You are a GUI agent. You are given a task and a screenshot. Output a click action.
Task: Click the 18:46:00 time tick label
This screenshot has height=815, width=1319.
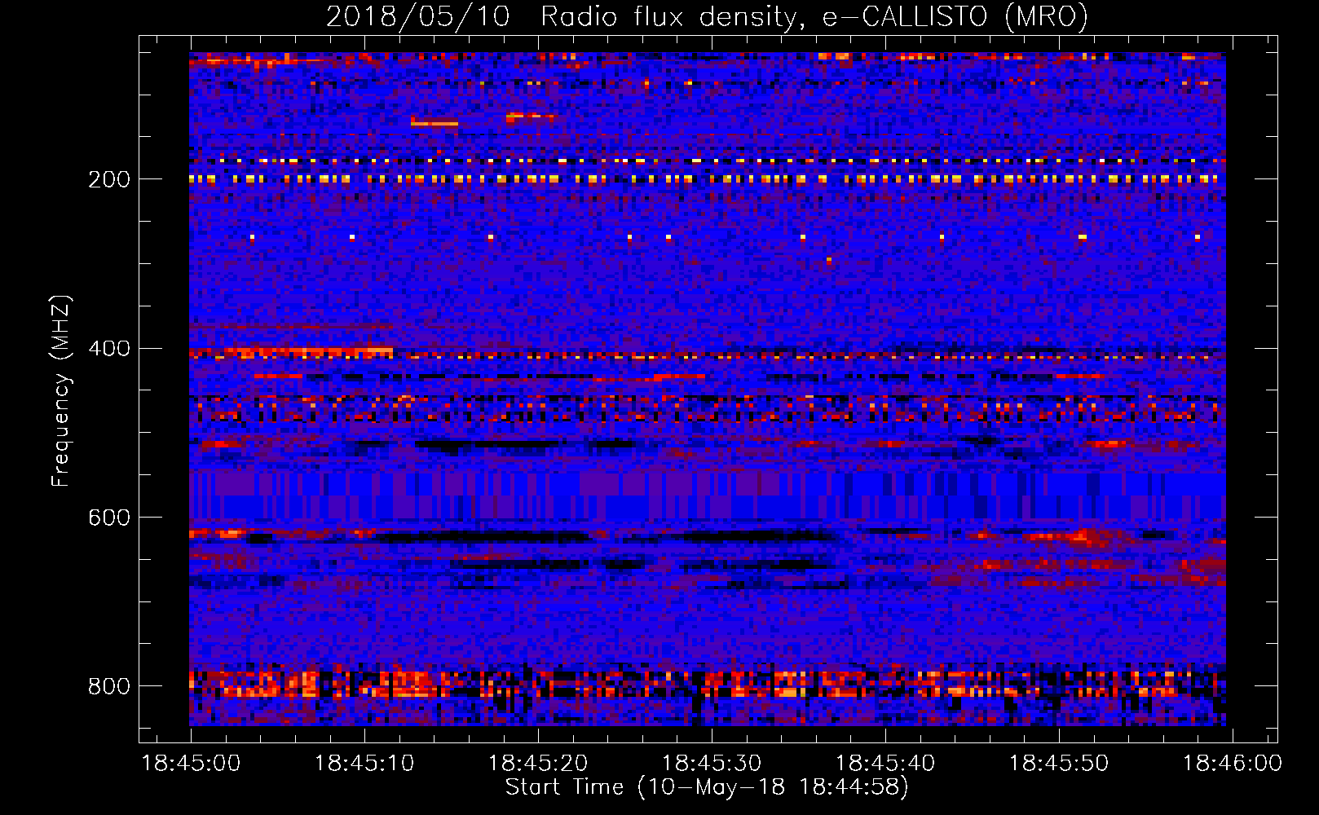coord(1233,764)
